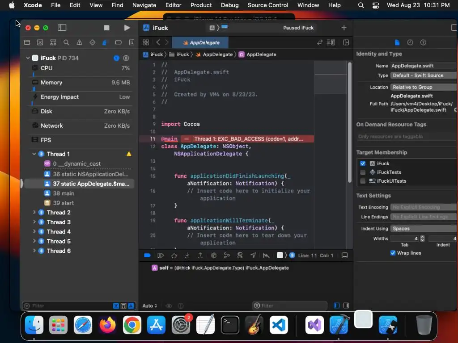
Task: Open the editor options lines icon
Action: [331, 42]
